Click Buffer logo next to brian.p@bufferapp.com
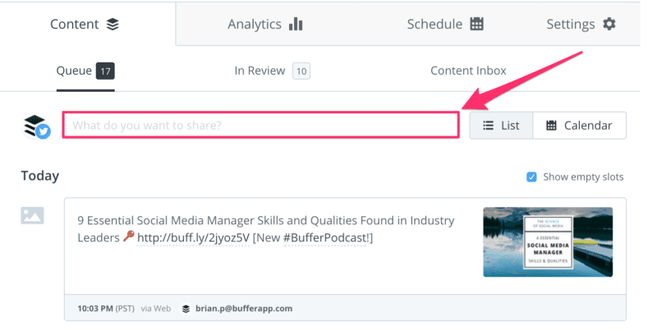The width and height of the screenshot is (657, 331). [186, 309]
